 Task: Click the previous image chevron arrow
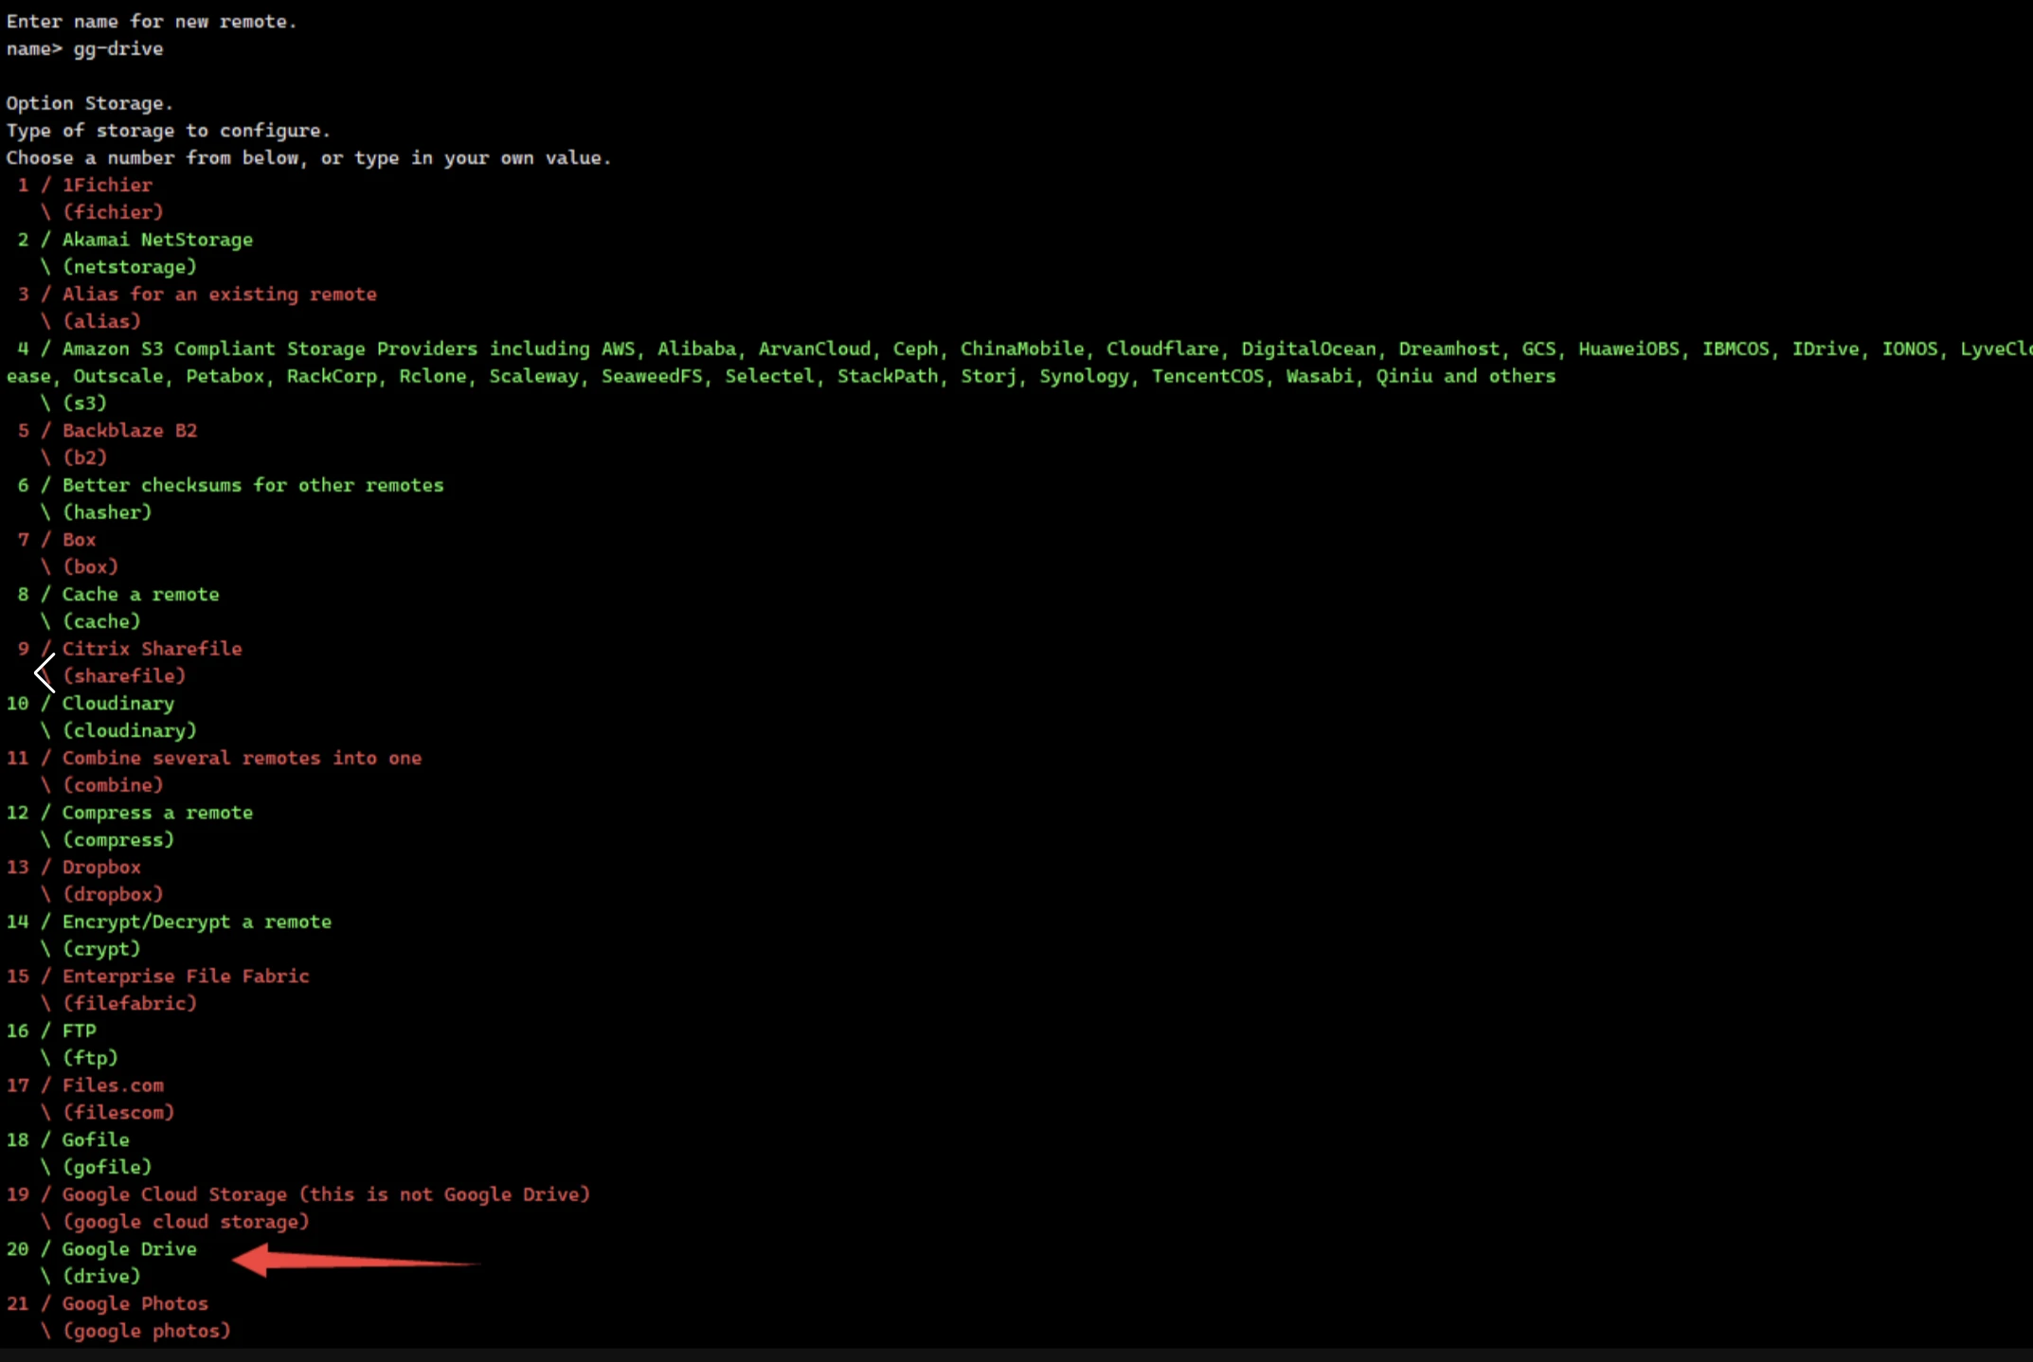click(x=45, y=673)
